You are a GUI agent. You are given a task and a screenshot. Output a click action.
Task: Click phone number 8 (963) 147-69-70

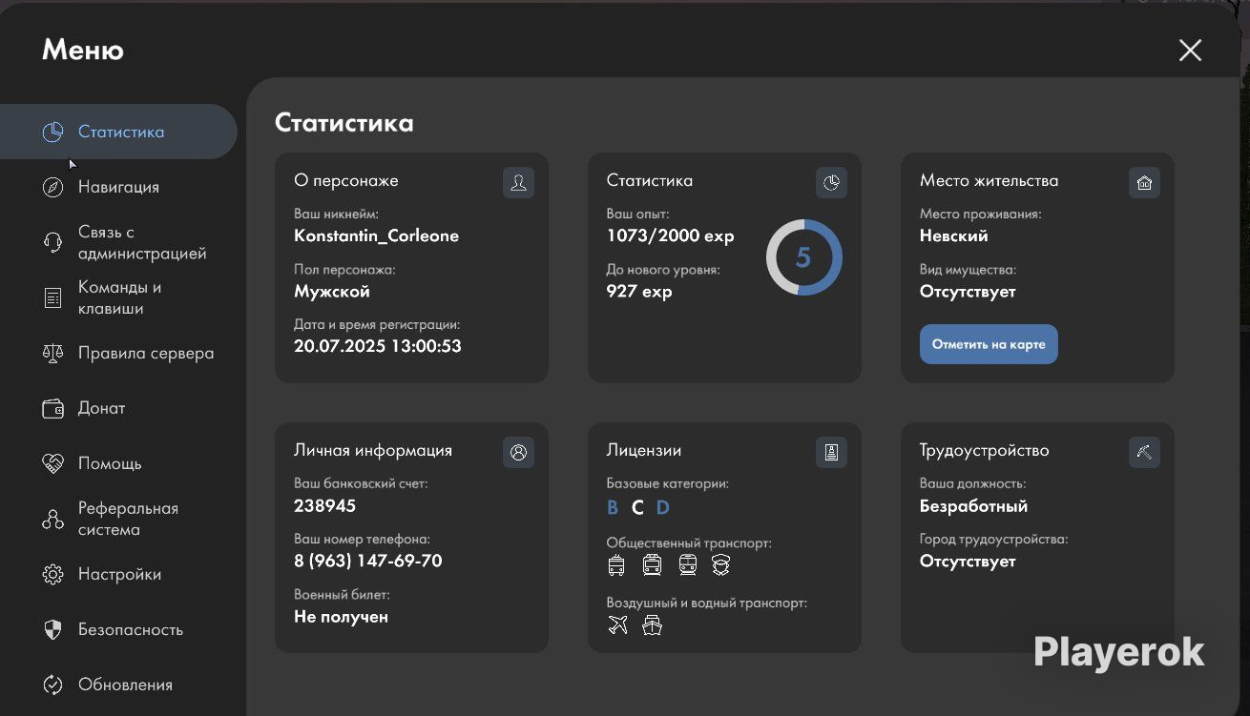coord(368,561)
